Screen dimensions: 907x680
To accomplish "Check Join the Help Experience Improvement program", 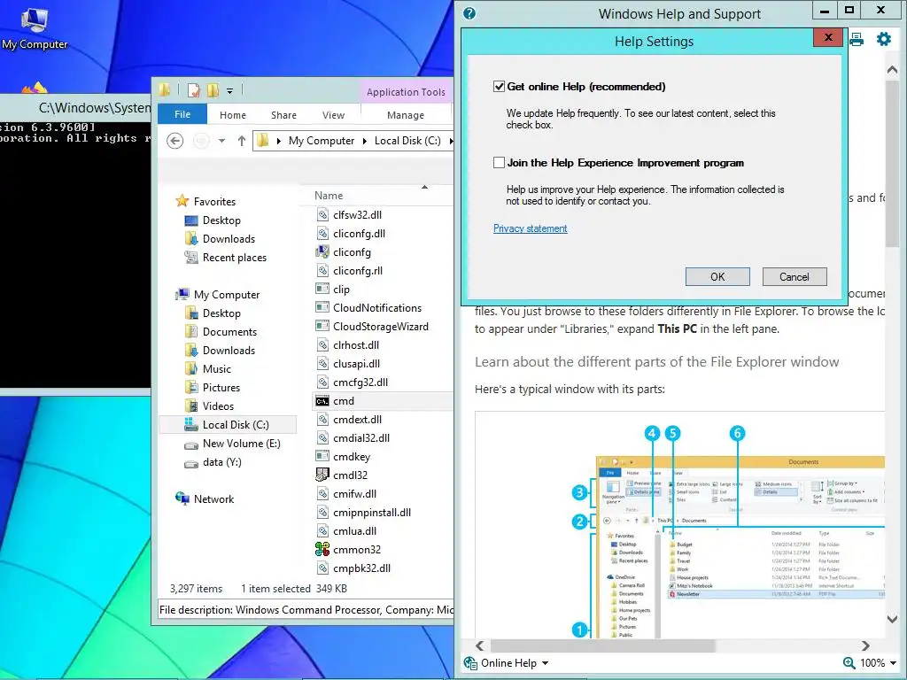I will point(500,163).
